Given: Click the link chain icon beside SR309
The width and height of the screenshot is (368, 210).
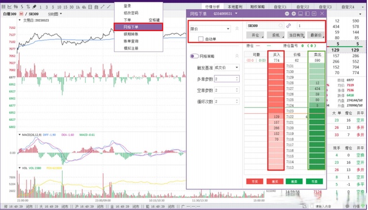Looking at the screenshot, I should coord(289,26).
